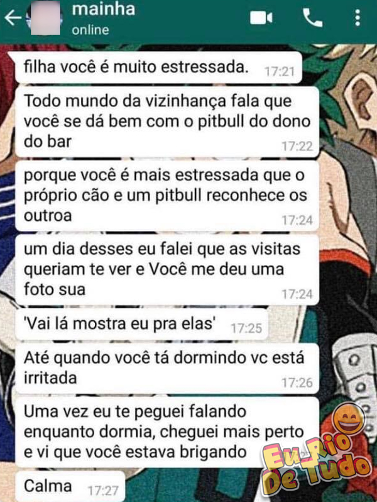The image size is (377, 502).
Task: Open the three-dot more options menu
Action: 358,18
